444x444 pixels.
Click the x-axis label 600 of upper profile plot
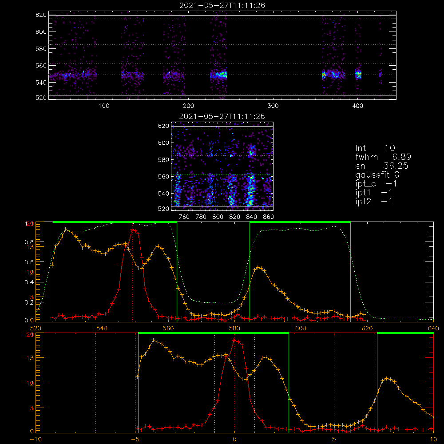click(x=301, y=328)
